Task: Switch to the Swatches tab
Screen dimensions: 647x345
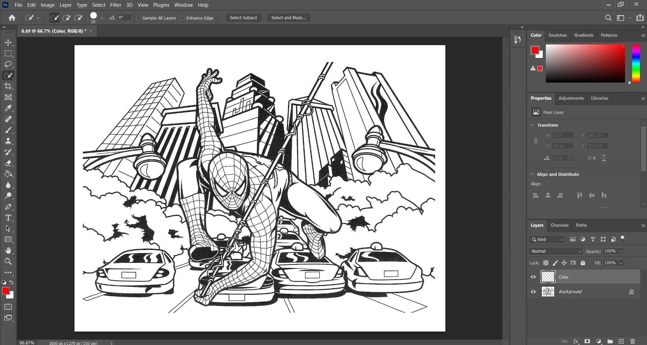Action: click(557, 35)
